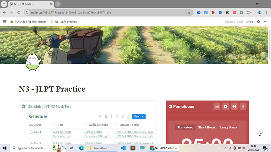
Task: Open a new browser tab
Action: point(58,4)
